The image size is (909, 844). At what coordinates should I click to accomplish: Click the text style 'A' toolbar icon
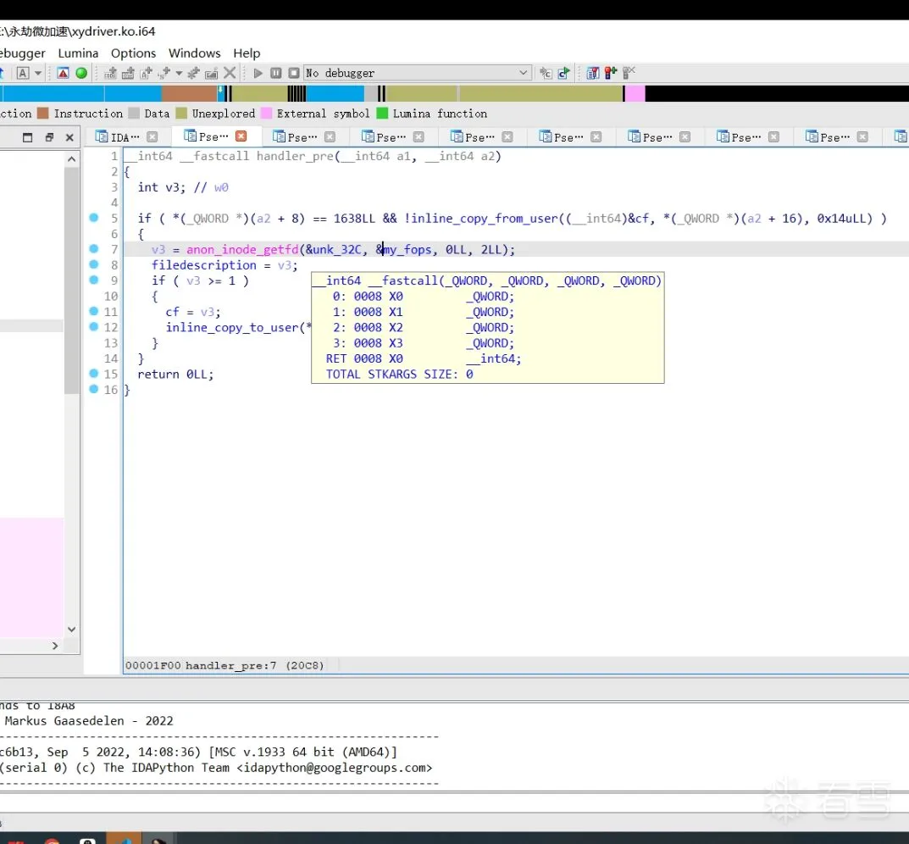[23, 73]
